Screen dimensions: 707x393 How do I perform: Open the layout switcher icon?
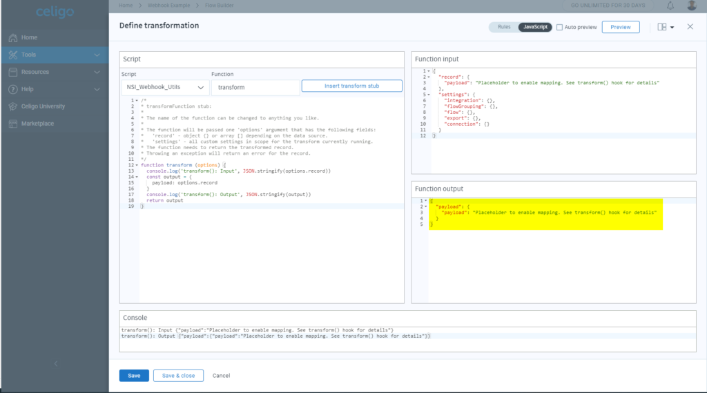tap(662, 27)
